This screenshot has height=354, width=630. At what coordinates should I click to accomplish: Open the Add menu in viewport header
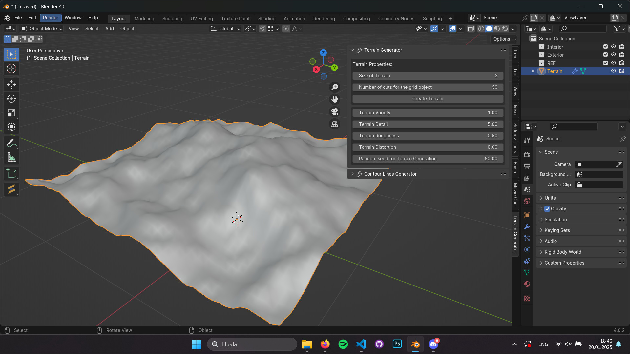tap(110, 29)
